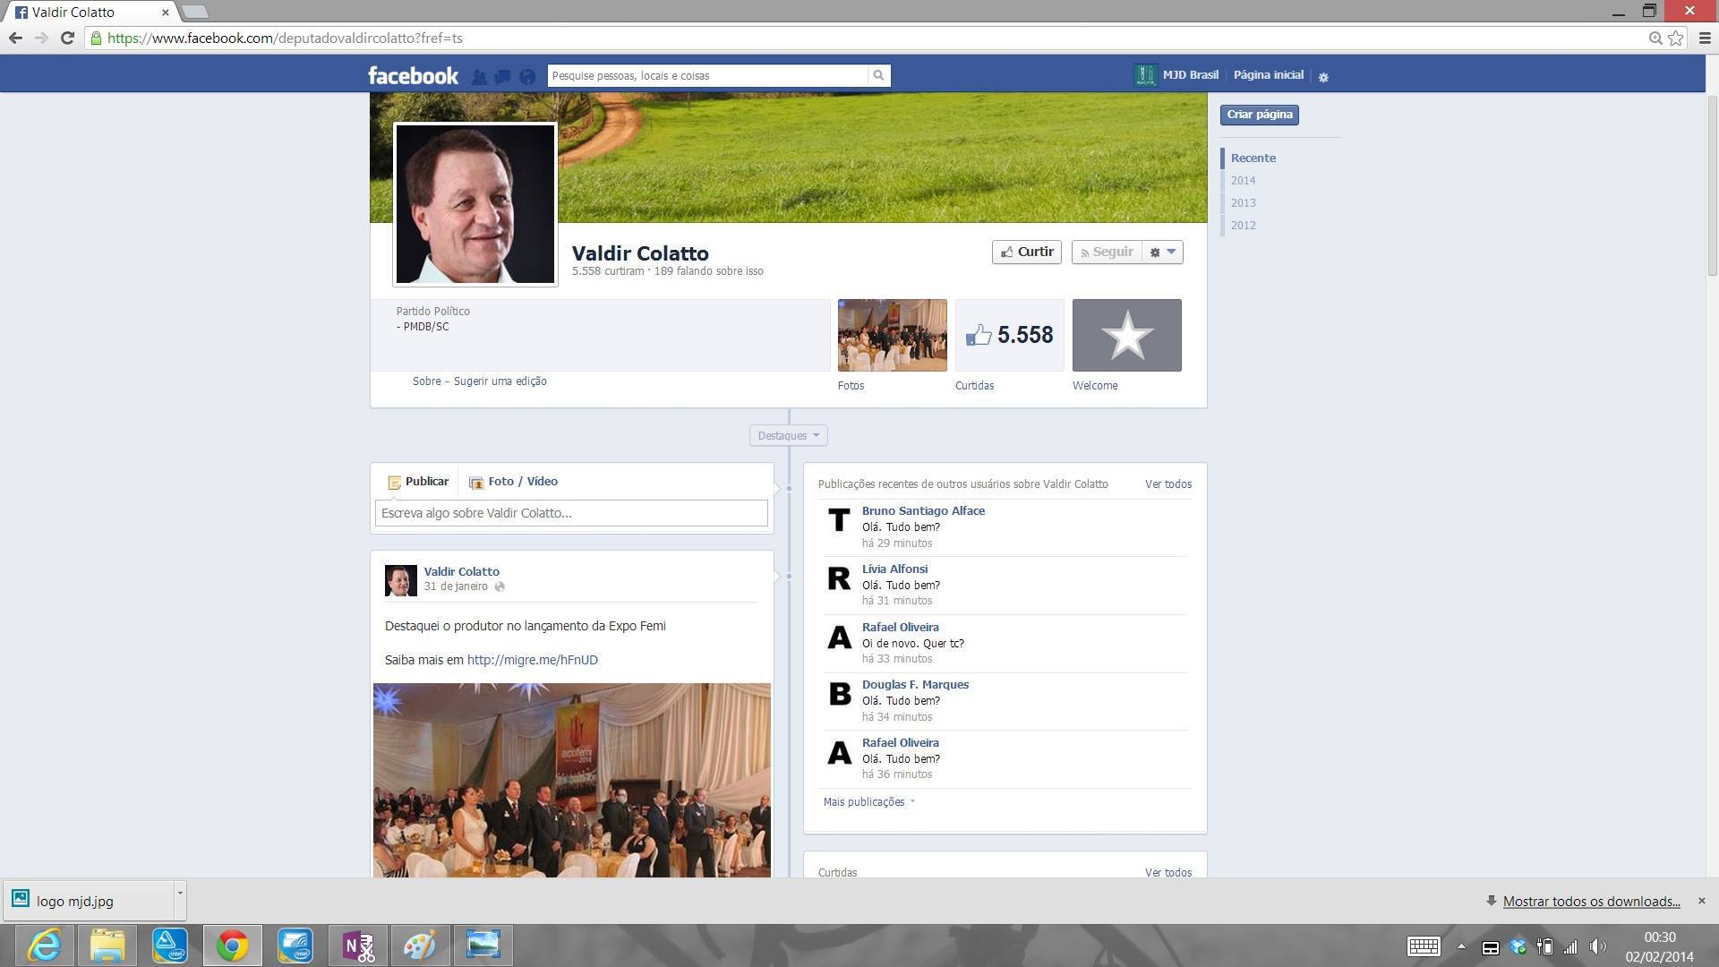1719x967 pixels.
Task: Close the downloads bar
Action: 1702,901
